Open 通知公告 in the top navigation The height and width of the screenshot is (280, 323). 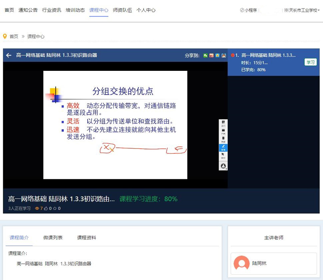(28, 10)
